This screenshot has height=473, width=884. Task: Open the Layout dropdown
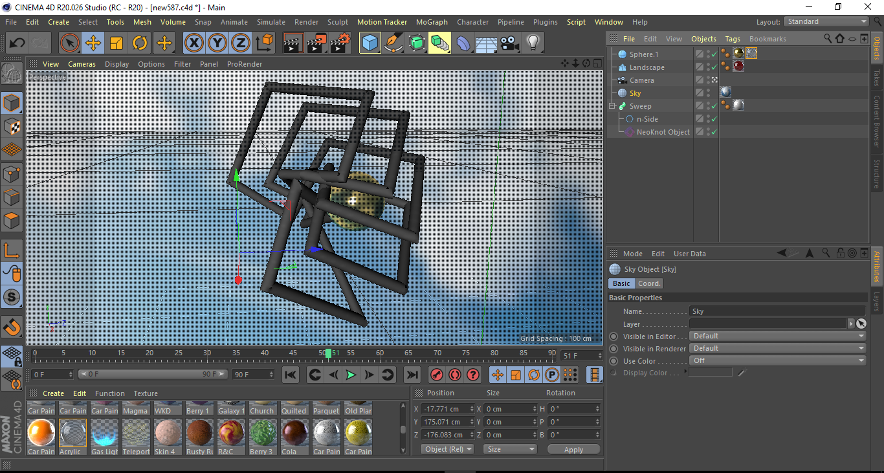point(826,21)
